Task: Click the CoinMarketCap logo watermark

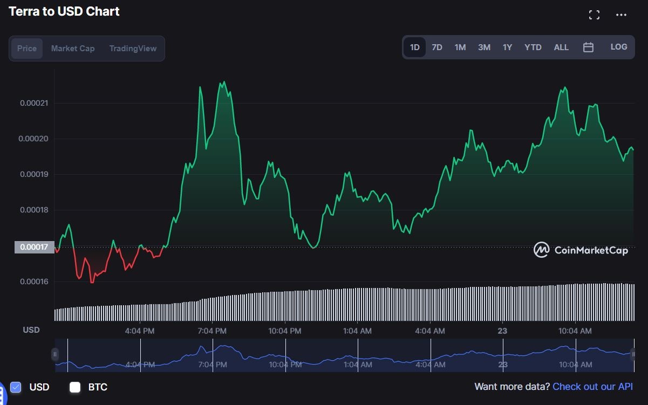Action: click(x=581, y=250)
